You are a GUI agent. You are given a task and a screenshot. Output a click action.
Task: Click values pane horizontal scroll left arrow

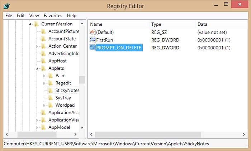pos(91,135)
